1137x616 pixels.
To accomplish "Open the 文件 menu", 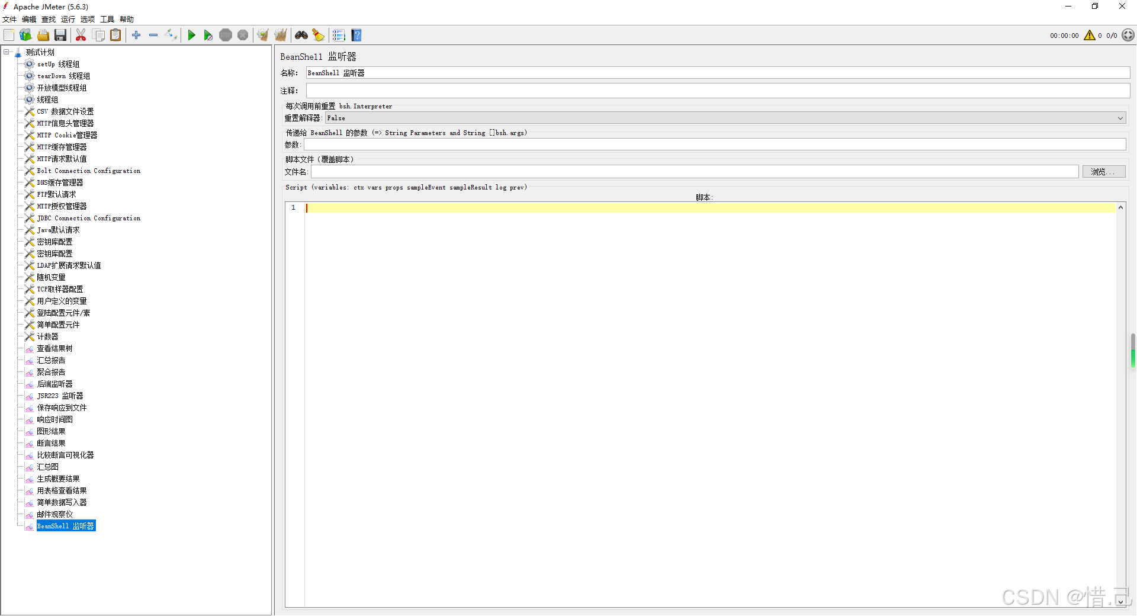I will pyautogui.click(x=10, y=20).
